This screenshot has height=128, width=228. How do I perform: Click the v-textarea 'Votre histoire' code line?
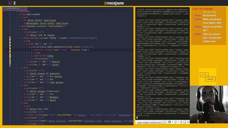click(80, 121)
